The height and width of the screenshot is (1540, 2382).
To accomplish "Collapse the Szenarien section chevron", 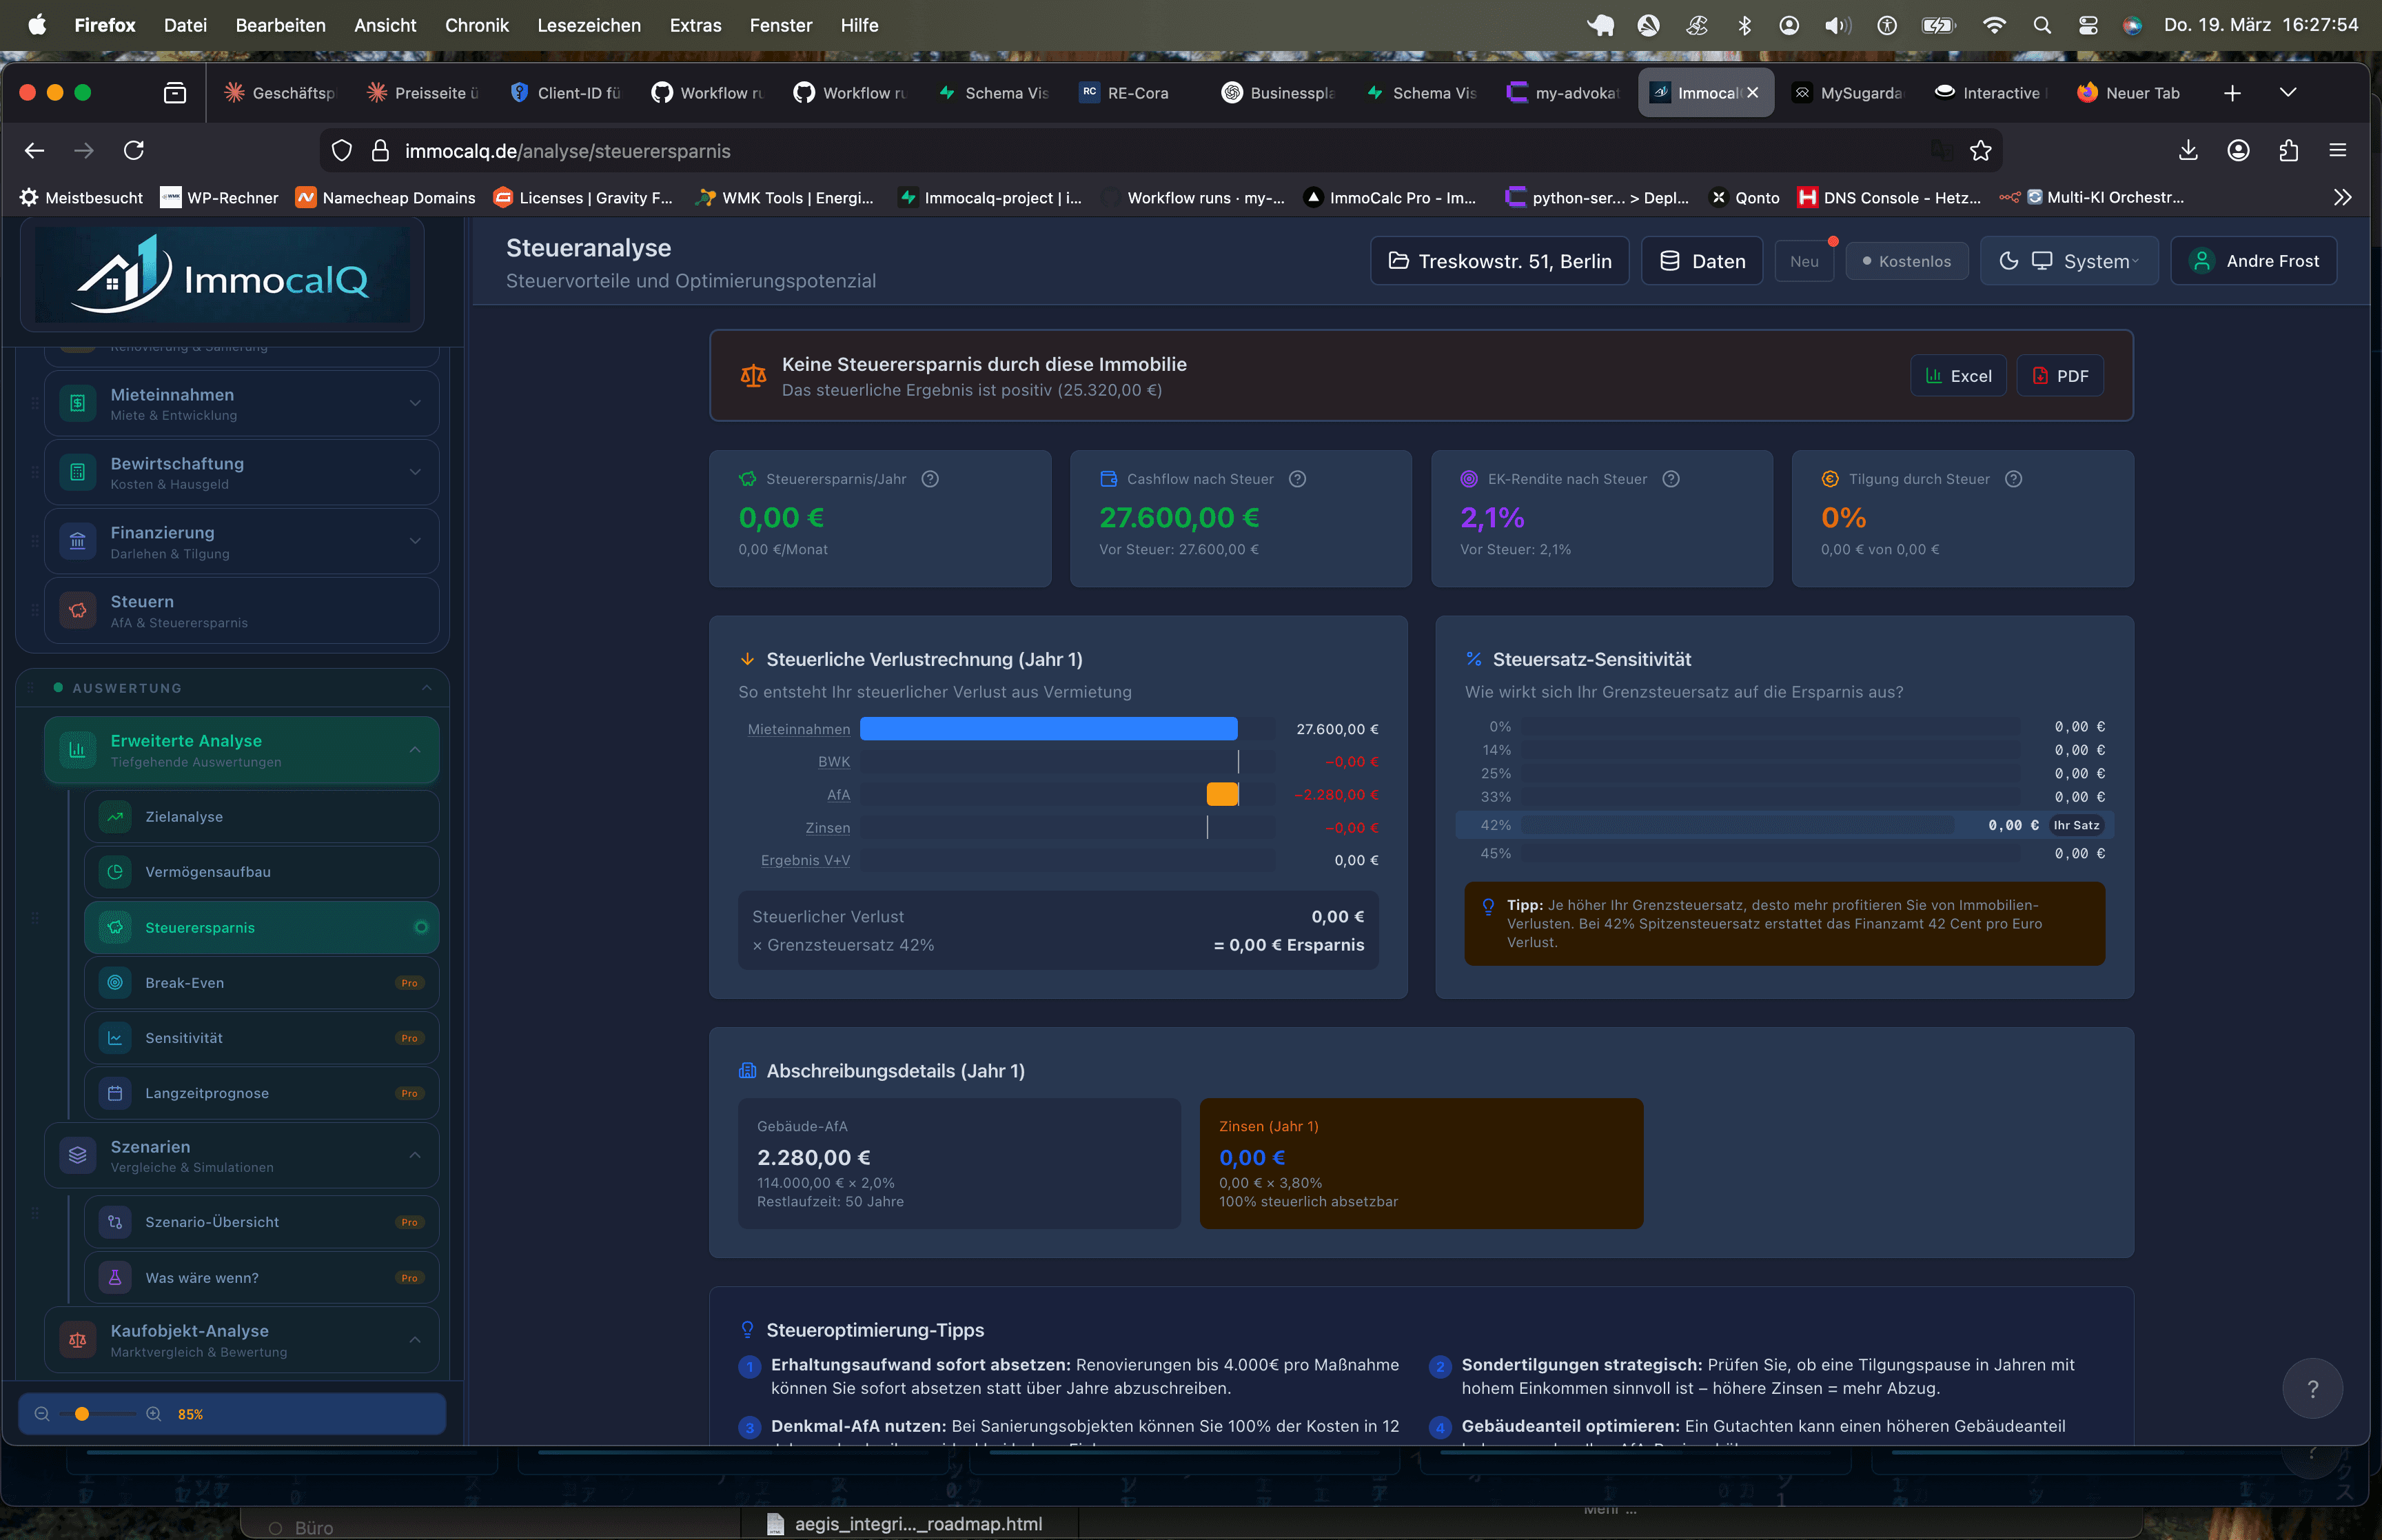I will 415,1156.
